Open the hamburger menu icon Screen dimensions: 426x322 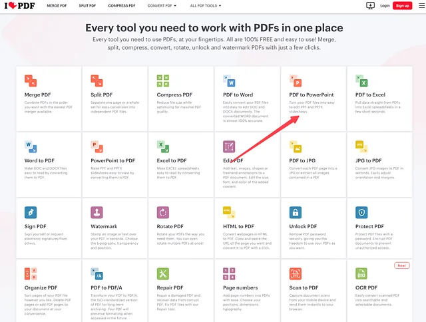coord(421,5)
